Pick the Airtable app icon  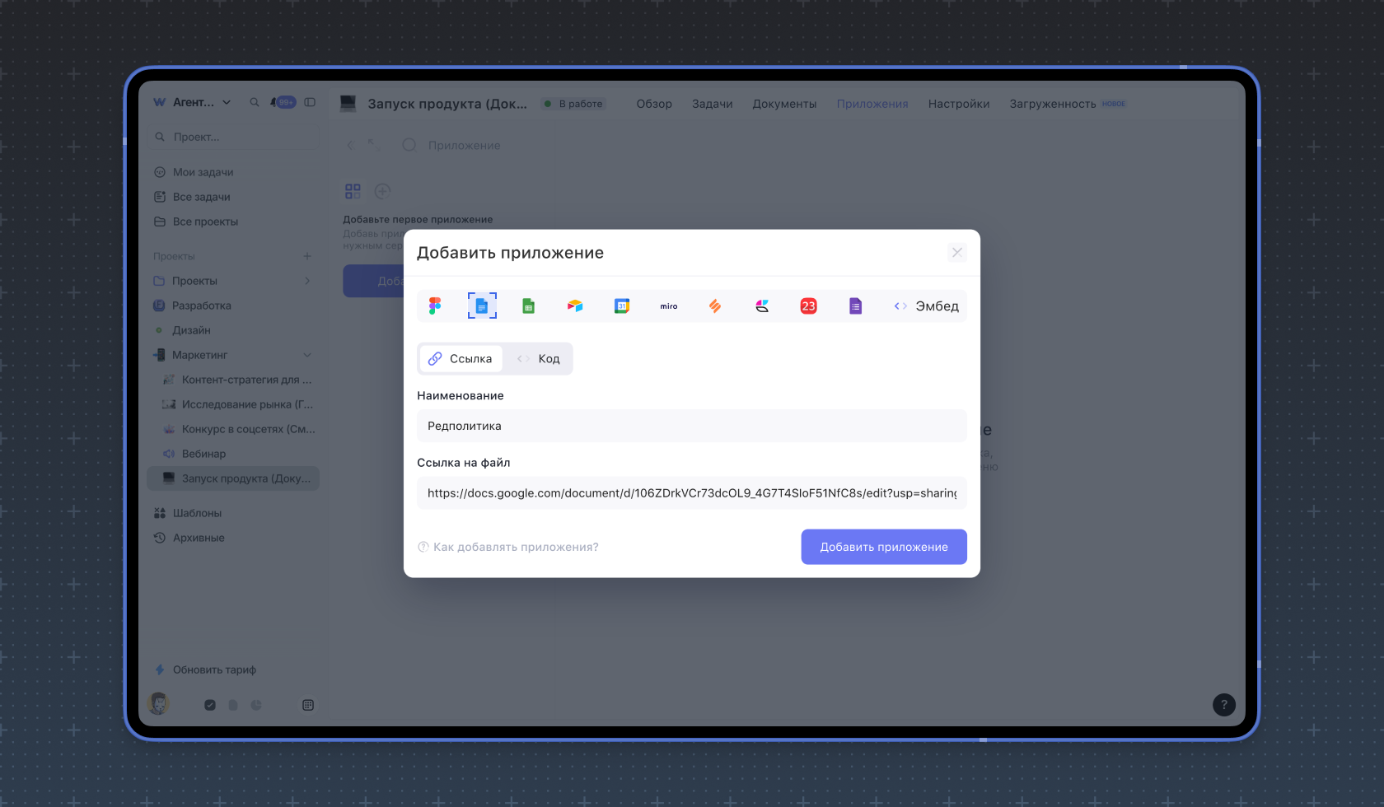575,306
